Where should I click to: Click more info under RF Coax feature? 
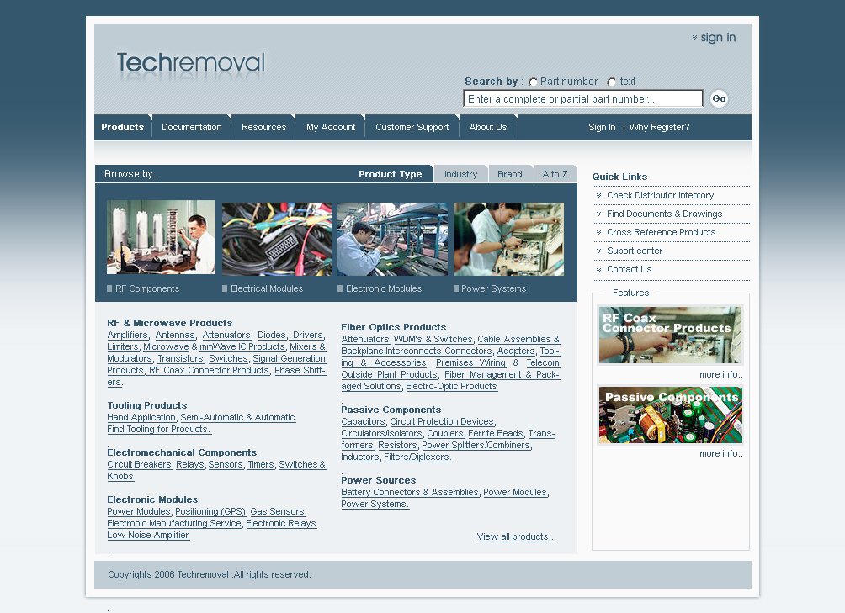[721, 374]
